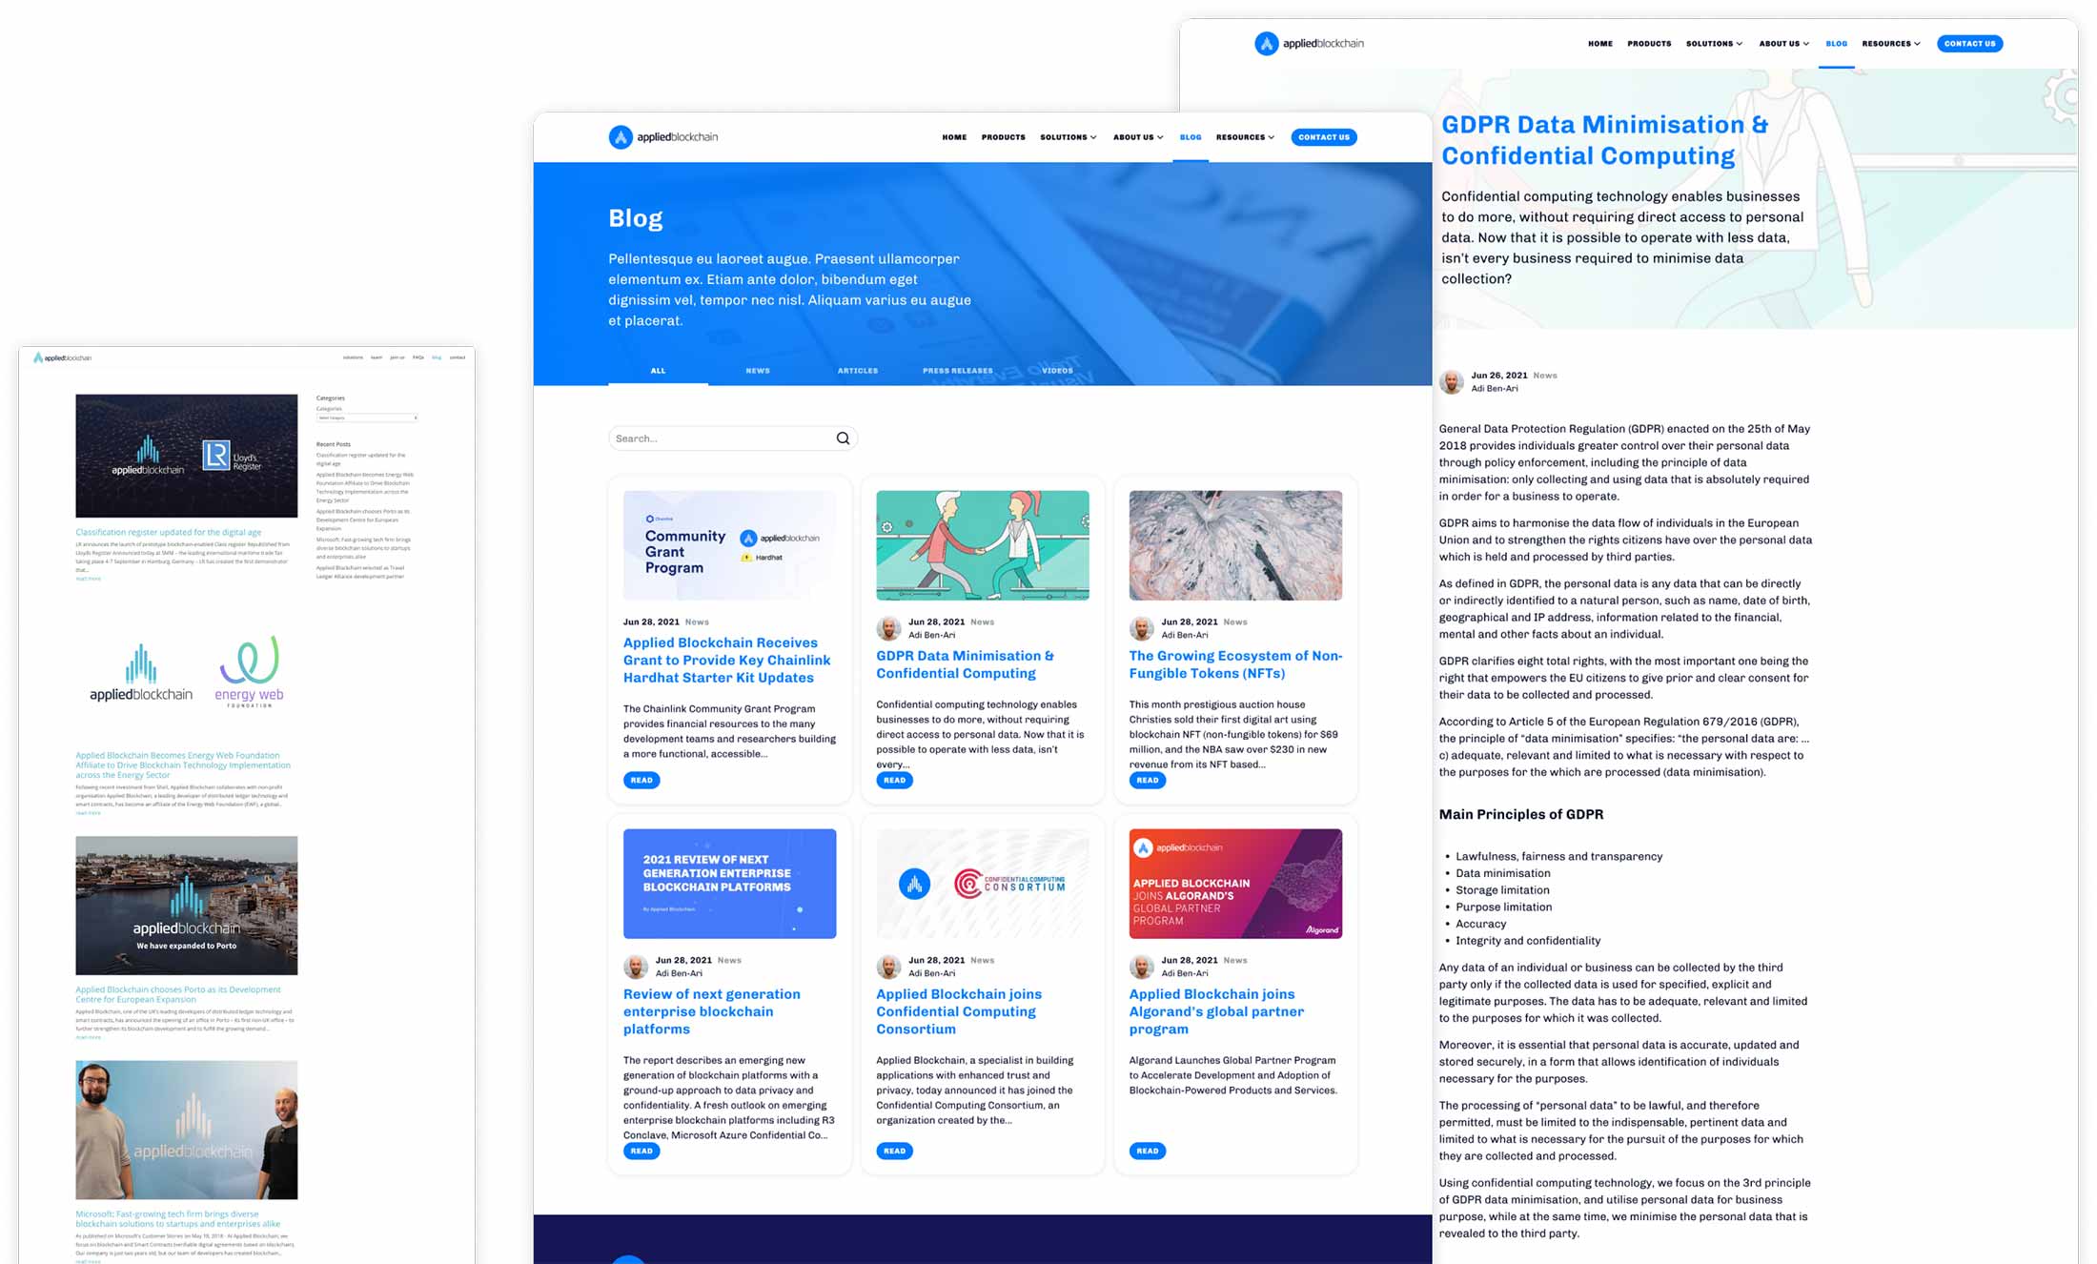Click the search magnifier icon

[x=842, y=438]
